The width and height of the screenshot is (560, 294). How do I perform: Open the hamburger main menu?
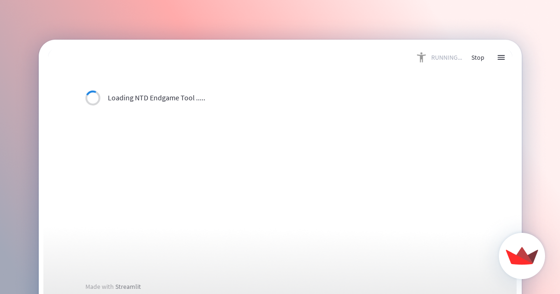501,57
